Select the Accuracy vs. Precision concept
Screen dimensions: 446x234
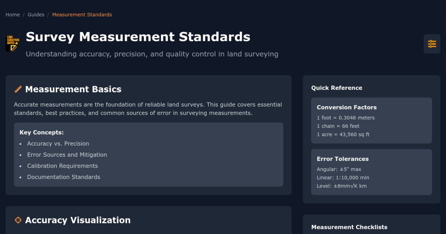pyautogui.click(x=58, y=144)
